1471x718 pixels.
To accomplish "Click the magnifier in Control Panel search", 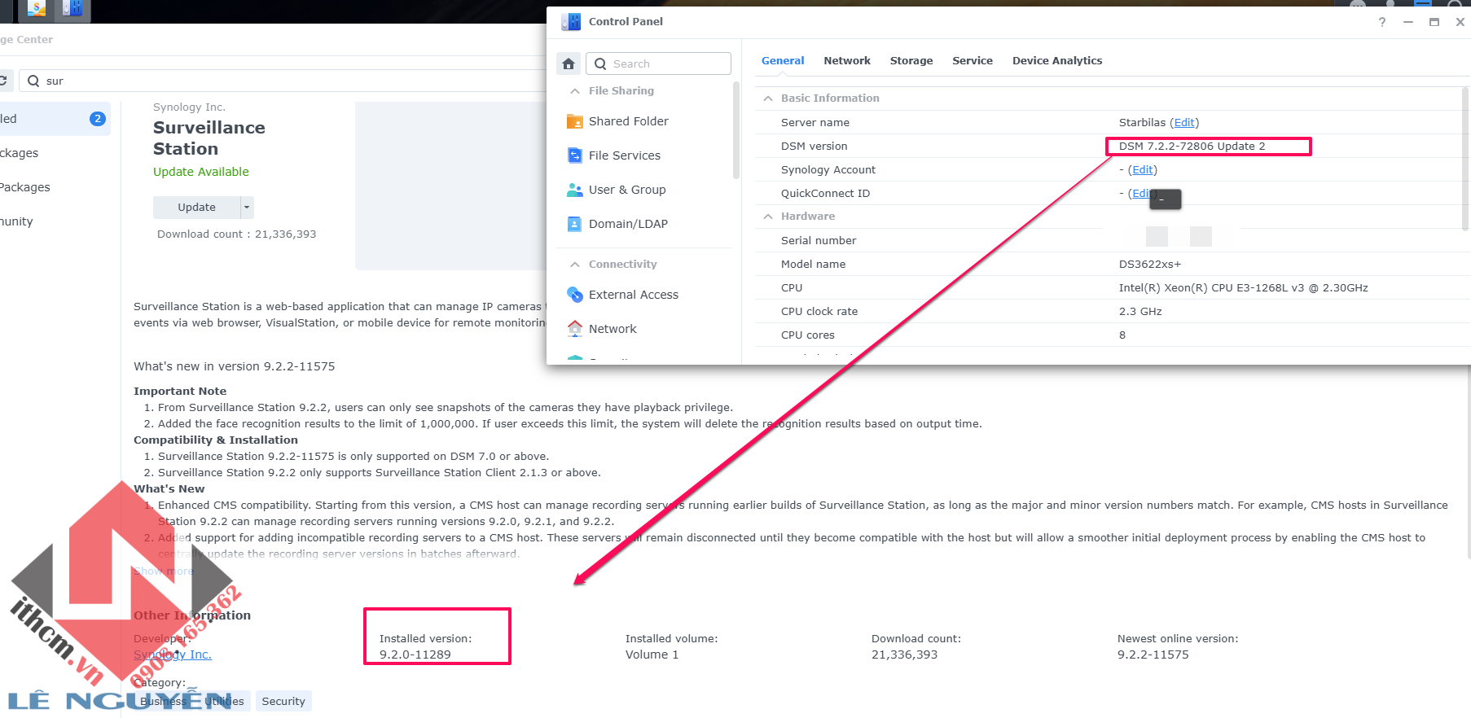I will (600, 63).
